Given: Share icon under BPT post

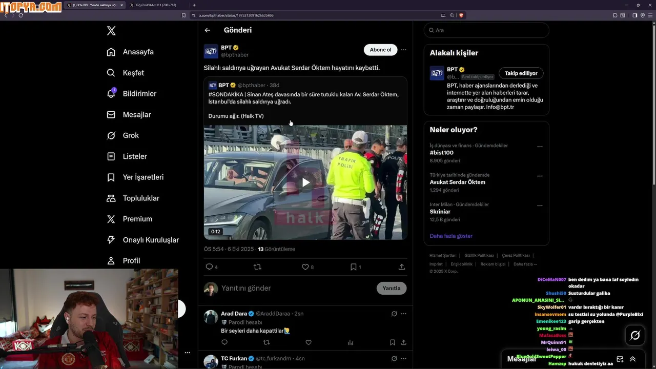Looking at the screenshot, I should coord(402,267).
